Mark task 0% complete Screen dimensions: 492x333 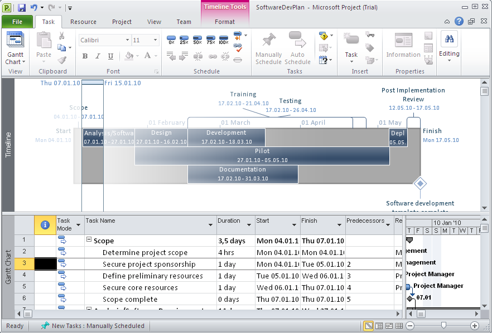[171, 40]
